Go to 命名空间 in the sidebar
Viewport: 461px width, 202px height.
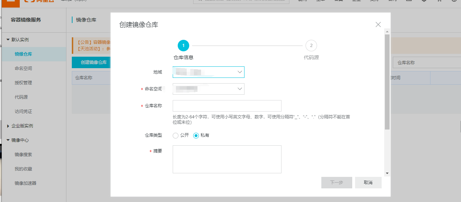pos(23,69)
